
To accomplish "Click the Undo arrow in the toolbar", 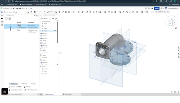I will (41, 12).
